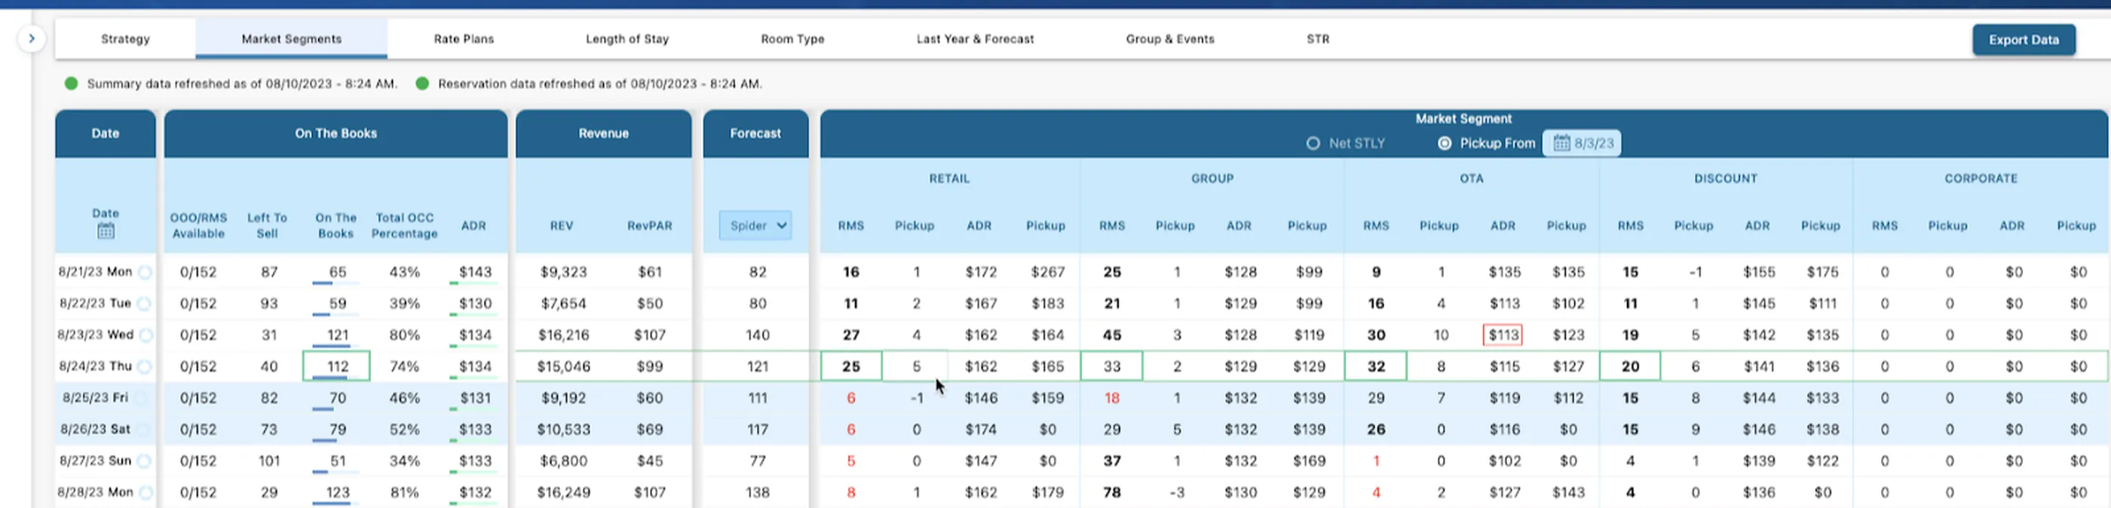Expand the left sidebar chevron arrow

(31, 38)
